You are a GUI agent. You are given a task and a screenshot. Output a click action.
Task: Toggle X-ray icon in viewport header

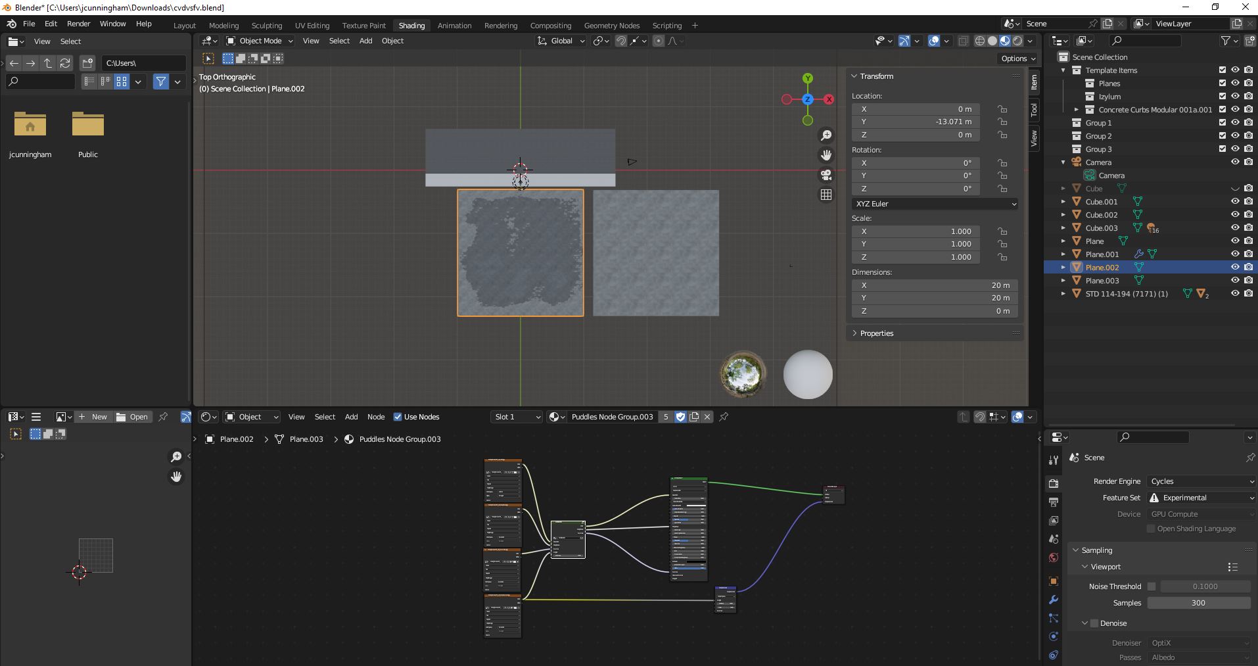pyautogui.click(x=963, y=41)
